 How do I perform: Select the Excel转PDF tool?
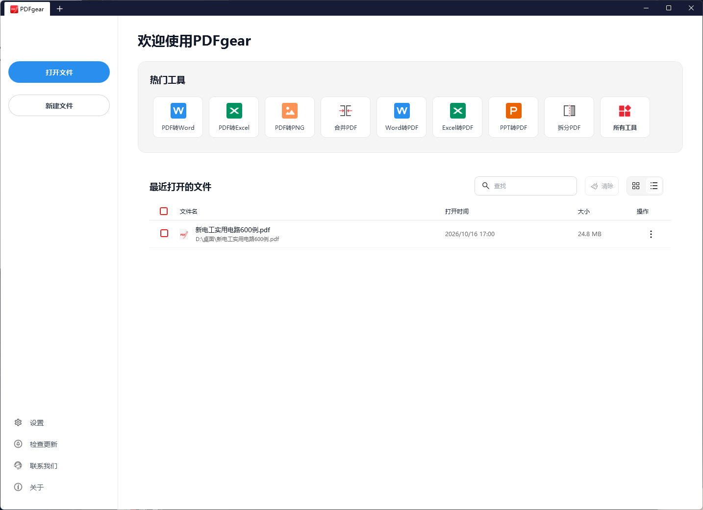click(457, 117)
